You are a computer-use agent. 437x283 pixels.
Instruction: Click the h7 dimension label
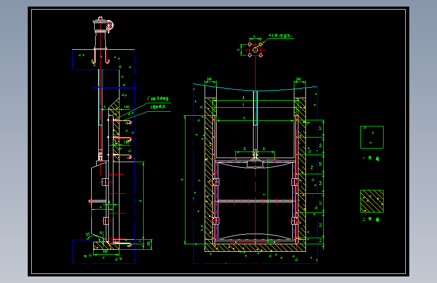321,128
